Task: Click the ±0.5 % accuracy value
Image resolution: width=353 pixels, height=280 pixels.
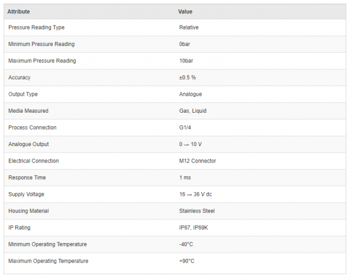Action: pyautogui.click(x=187, y=78)
